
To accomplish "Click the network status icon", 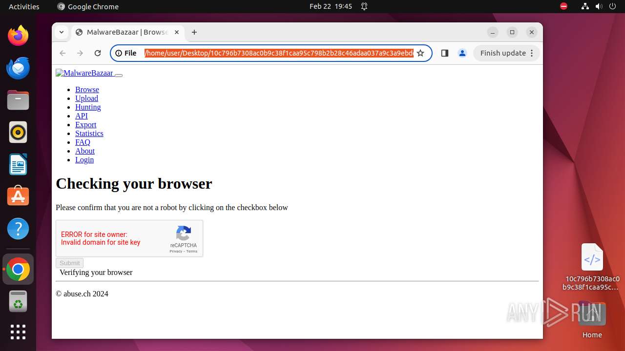I will tap(585, 6).
